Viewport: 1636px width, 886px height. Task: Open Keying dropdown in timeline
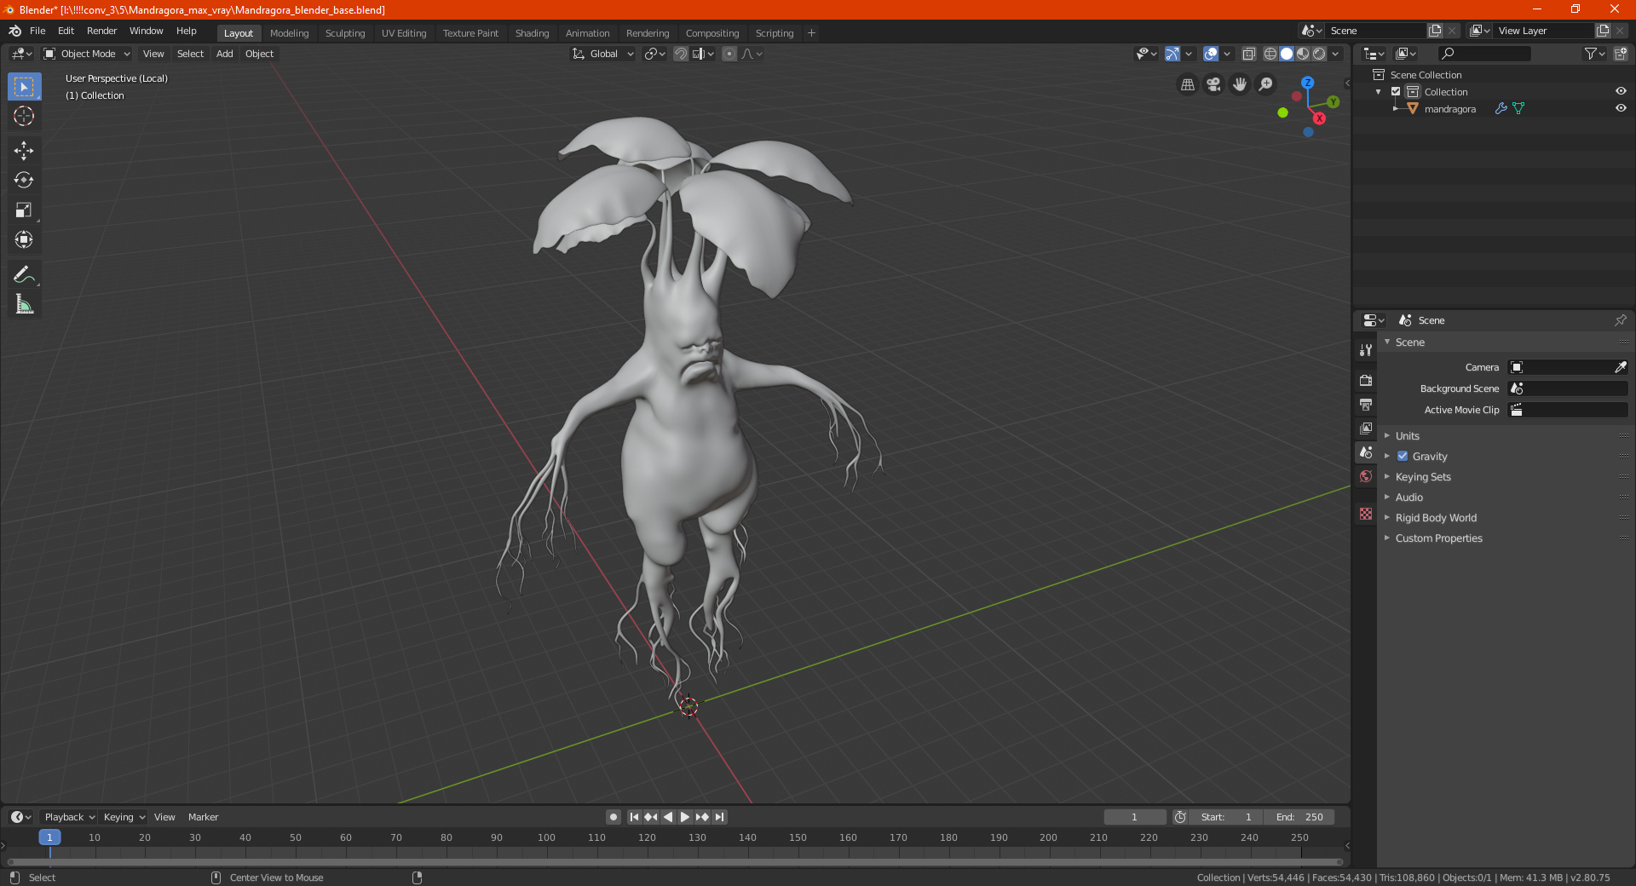(124, 817)
